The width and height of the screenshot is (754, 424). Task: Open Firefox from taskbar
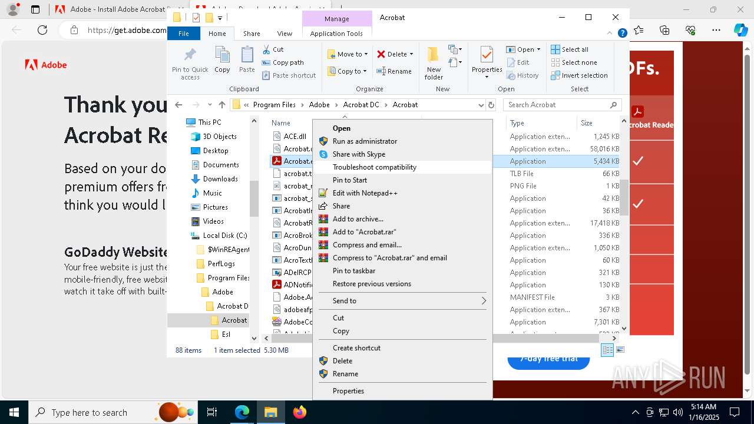[x=299, y=412]
